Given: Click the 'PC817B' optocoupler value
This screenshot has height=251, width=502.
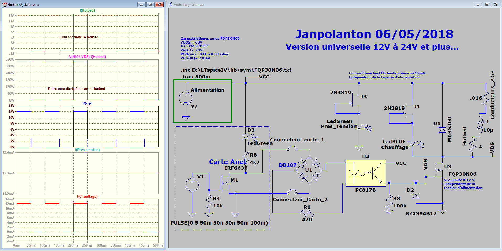Looking at the screenshot, I should click(x=365, y=190).
